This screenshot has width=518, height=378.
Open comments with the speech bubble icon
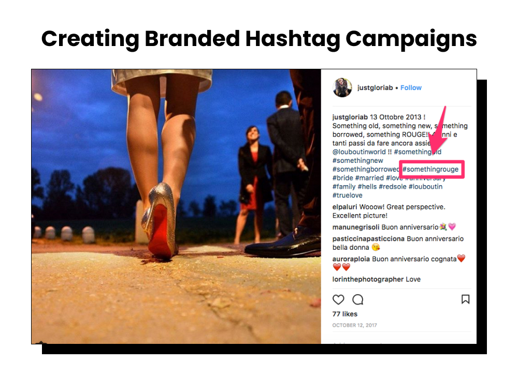tap(358, 300)
